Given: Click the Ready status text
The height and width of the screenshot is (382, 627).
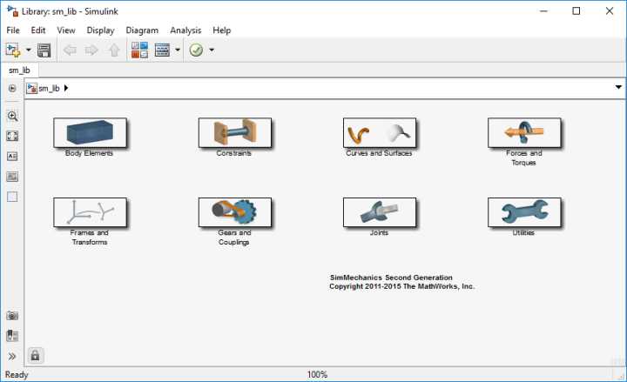Looking at the screenshot, I should pos(17,375).
